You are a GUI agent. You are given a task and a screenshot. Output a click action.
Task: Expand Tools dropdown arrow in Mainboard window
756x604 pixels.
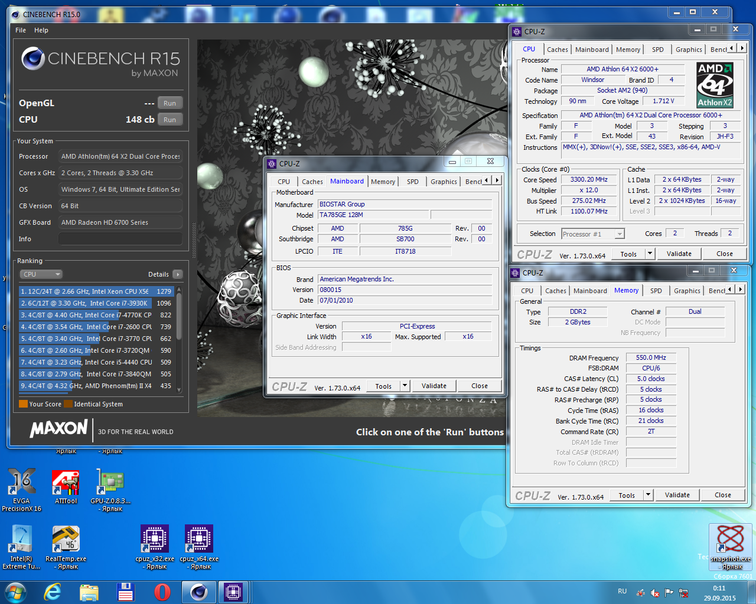click(x=405, y=386)
